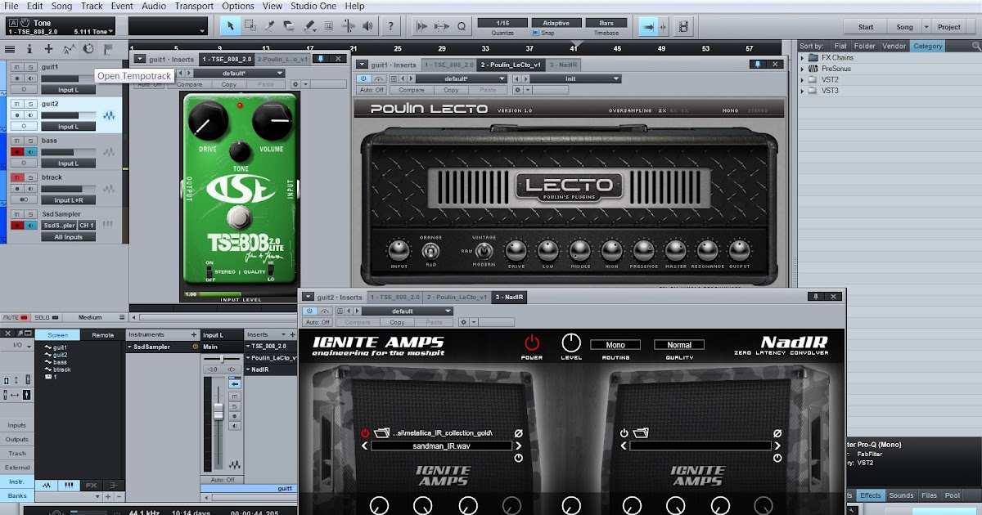Open the I/O dropdown in console
Viewport: 982px width, 515px height.
pyautogui.click(x=16, y=346)
